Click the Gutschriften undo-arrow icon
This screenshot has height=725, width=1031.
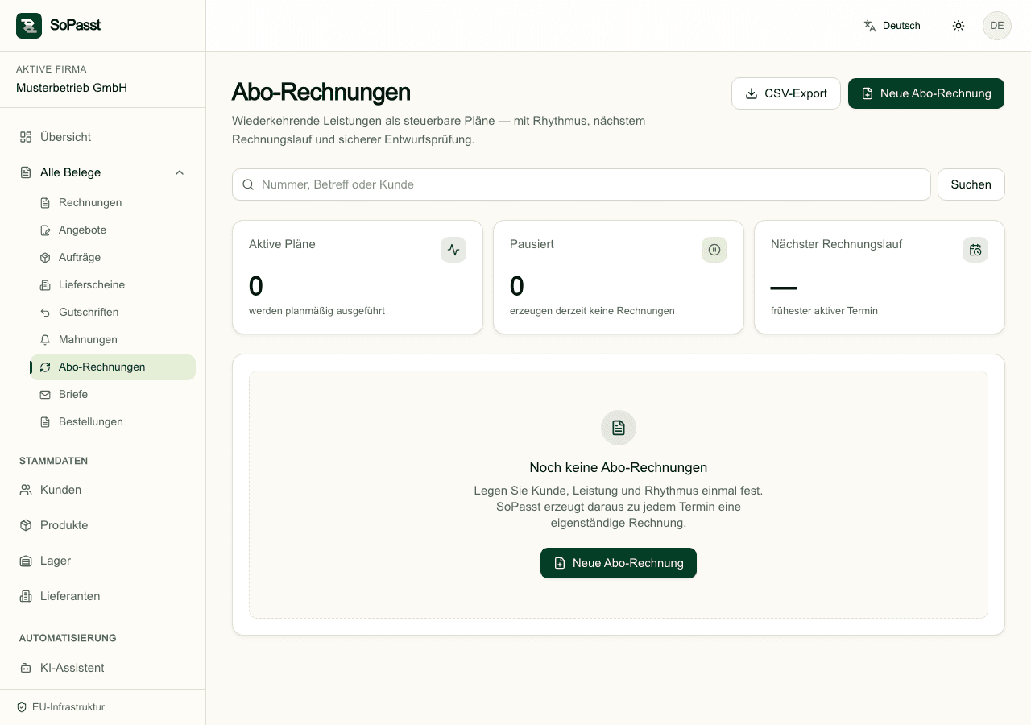pyautogui.click(x=45, y=312)
